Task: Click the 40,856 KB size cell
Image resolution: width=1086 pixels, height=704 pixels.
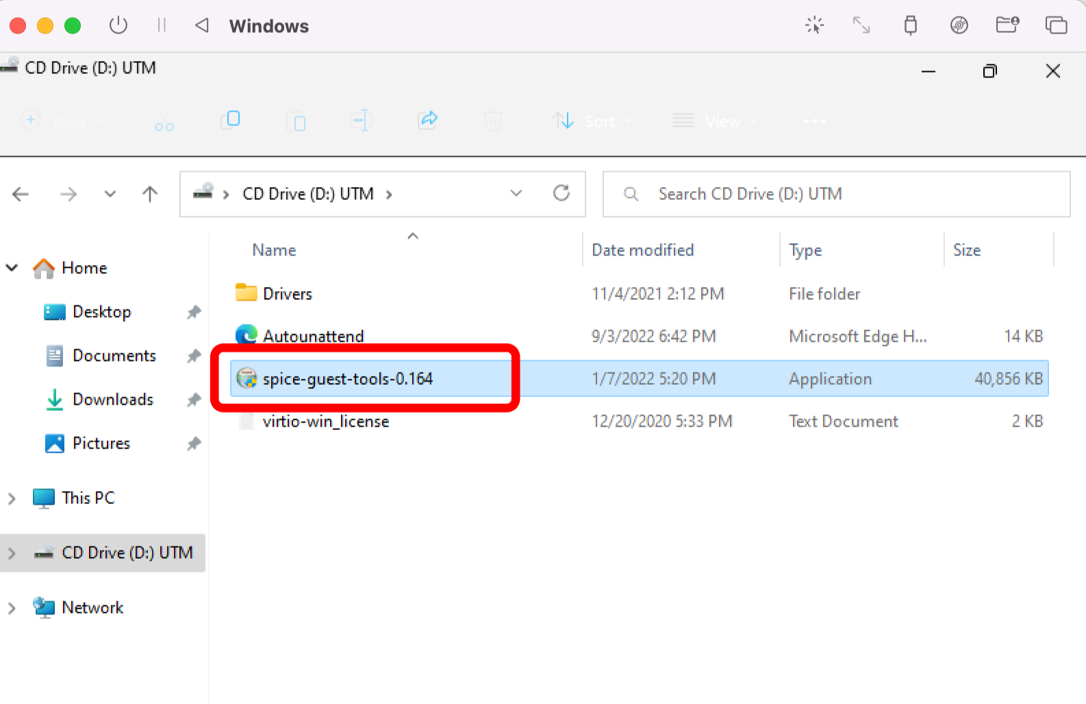Action: pos(1009,379)
